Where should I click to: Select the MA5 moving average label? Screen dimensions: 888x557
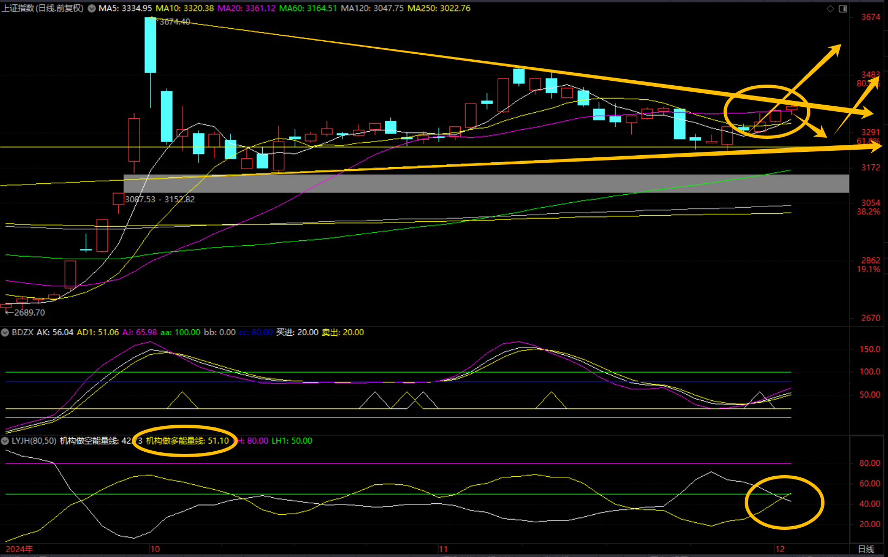coord(125,9)
